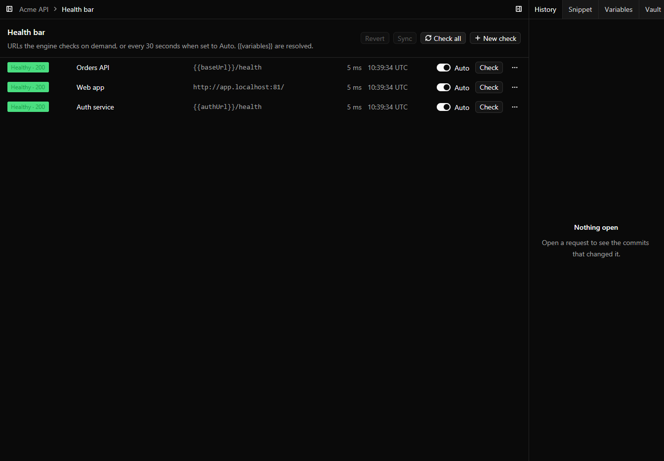Viewport: 664px width, 461px height.
Task: Click 10:39:34 UTC timestamp for Web app
Action: coord(388,87)
